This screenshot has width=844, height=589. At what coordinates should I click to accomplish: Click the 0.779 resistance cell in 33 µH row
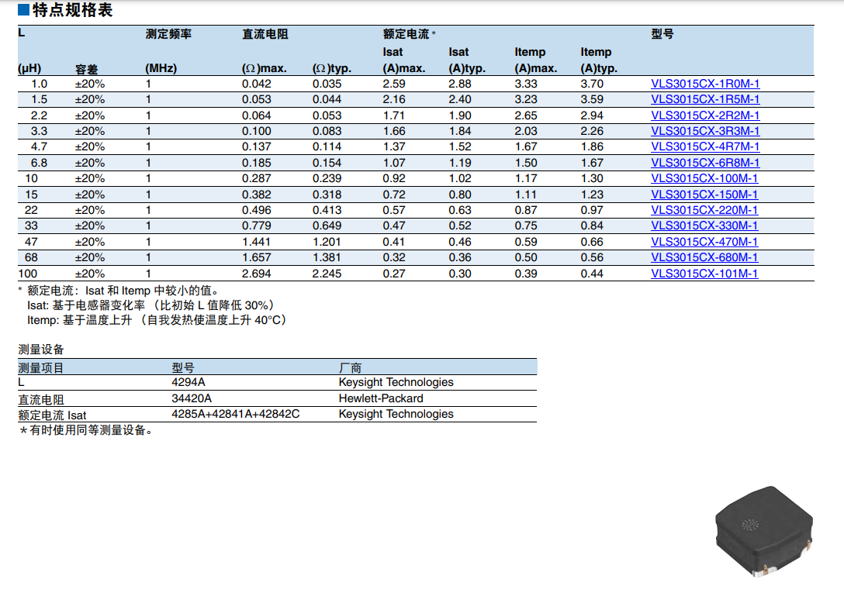pyautogui.click(x=257, y=226)
